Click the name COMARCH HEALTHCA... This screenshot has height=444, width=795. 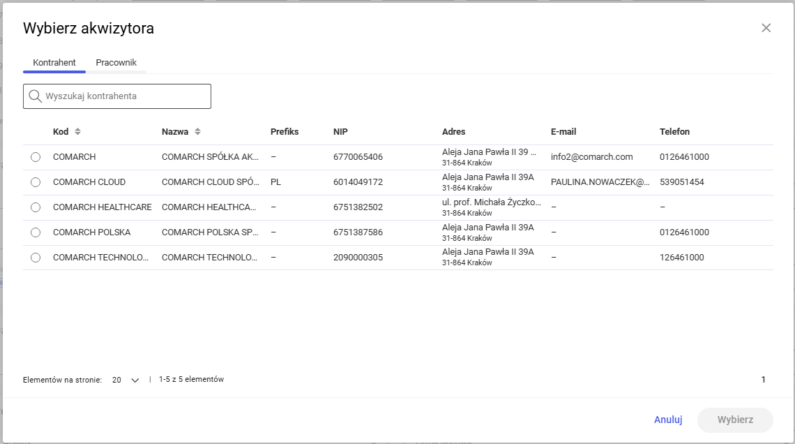[209, 207]
